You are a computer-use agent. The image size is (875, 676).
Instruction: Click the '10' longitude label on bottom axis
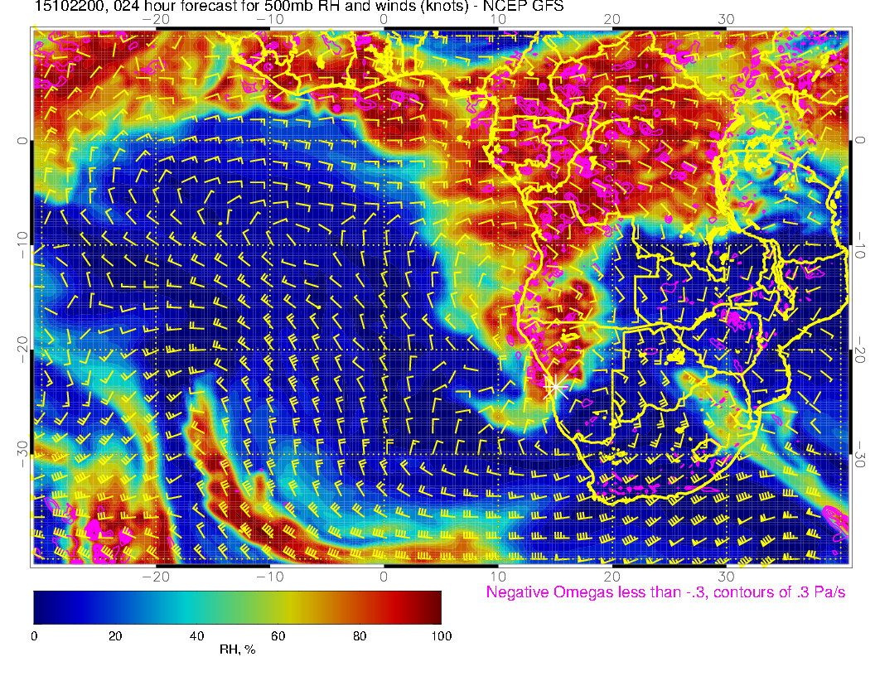click(x=498, y=576)
